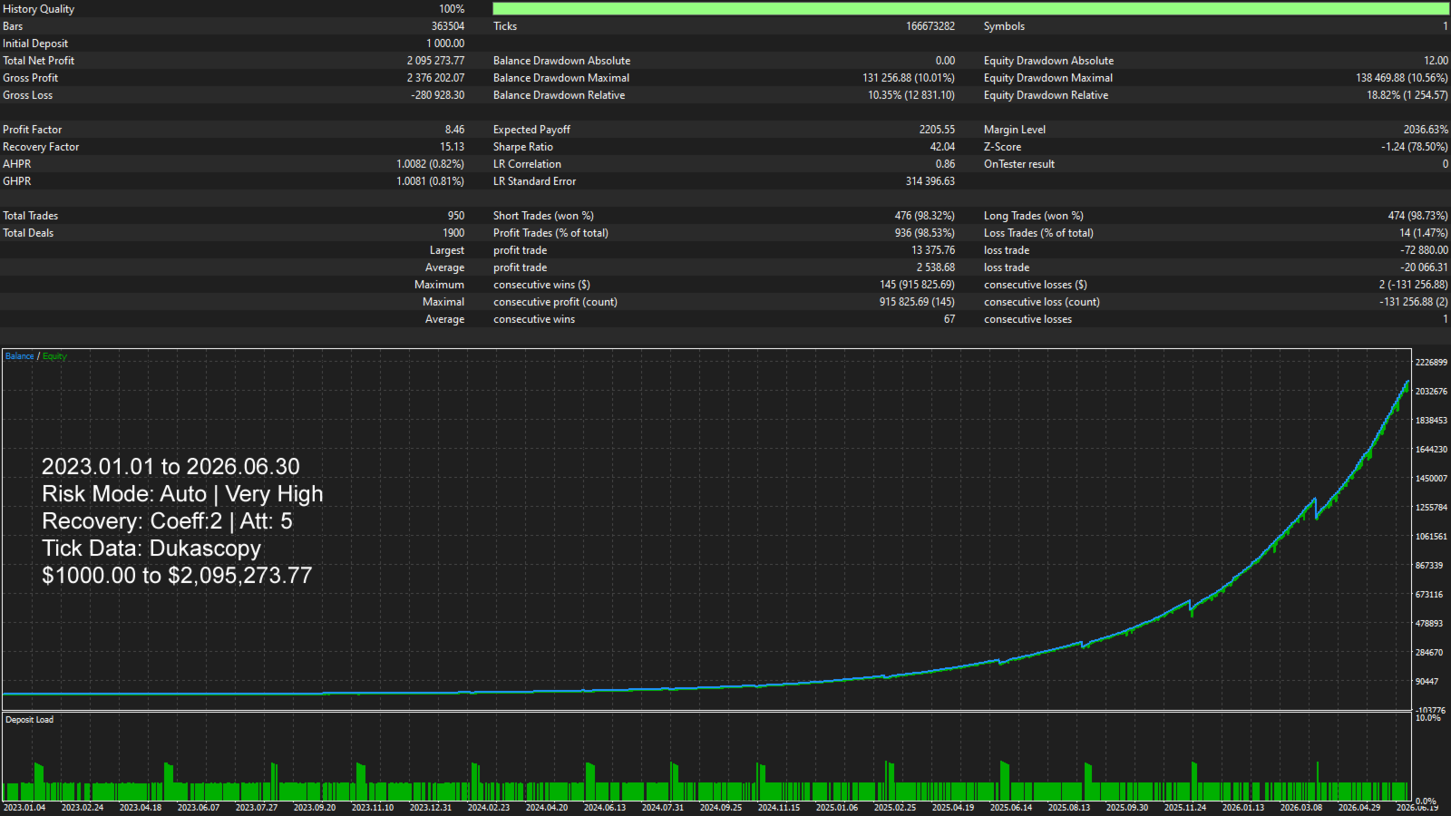Select the Ticks value 166673282
The image size is (1451, 816).
click(x=930, y=26)
